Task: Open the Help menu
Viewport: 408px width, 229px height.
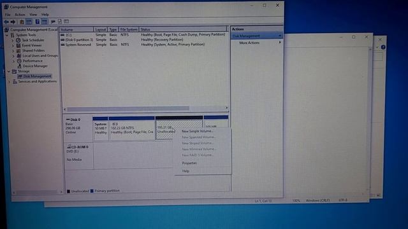Action: [x=45, y=15]
